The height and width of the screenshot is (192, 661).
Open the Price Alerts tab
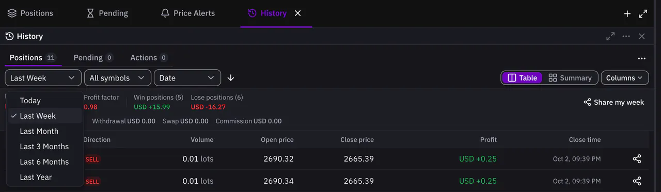tap(187, 13)
